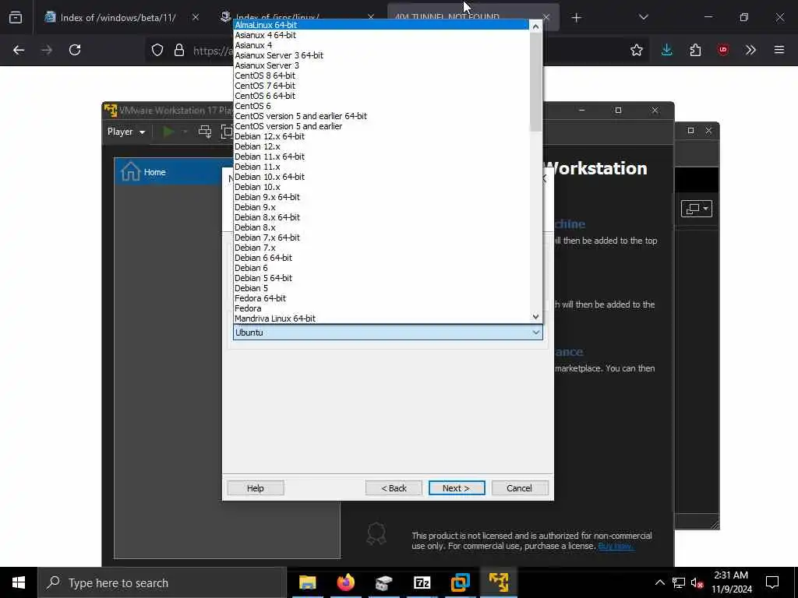Show more Firefox toolbar tools
Viewport: 798px width, 598px height.
750,50
